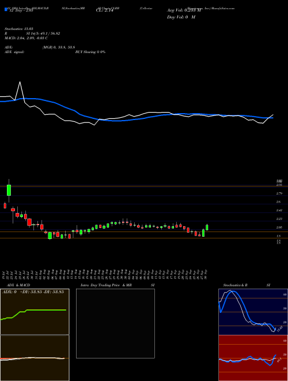The height and width of the screenshot is (381, 288).
Task: Click the tall green candle near 22 Jul
Action: click(x=9, y=190)
